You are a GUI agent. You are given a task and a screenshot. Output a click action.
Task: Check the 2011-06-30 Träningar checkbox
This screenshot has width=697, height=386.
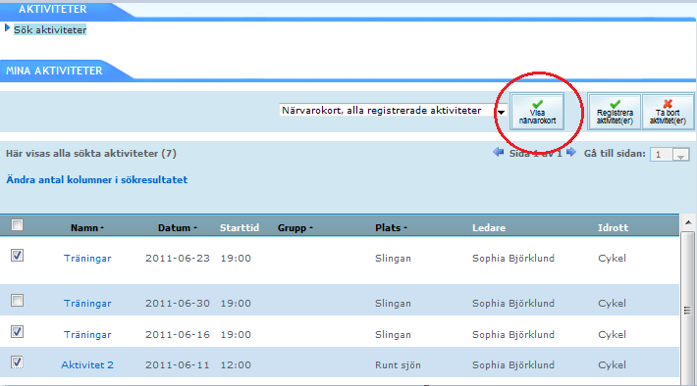point(17,301)
